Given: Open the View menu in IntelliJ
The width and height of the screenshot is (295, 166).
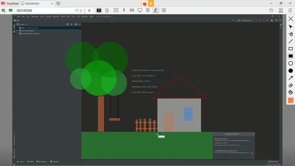Looking at the screenshot, I should click(28, 17).
